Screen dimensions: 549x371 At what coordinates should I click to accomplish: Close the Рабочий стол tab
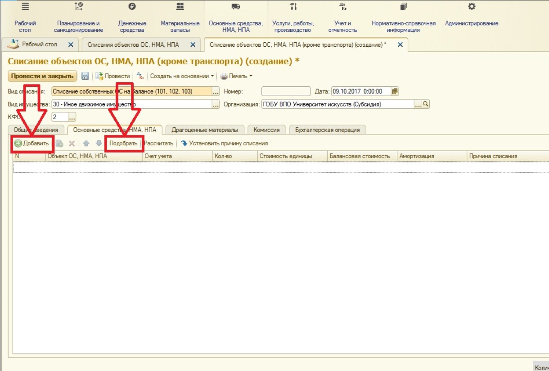click(x=71, y=45)
